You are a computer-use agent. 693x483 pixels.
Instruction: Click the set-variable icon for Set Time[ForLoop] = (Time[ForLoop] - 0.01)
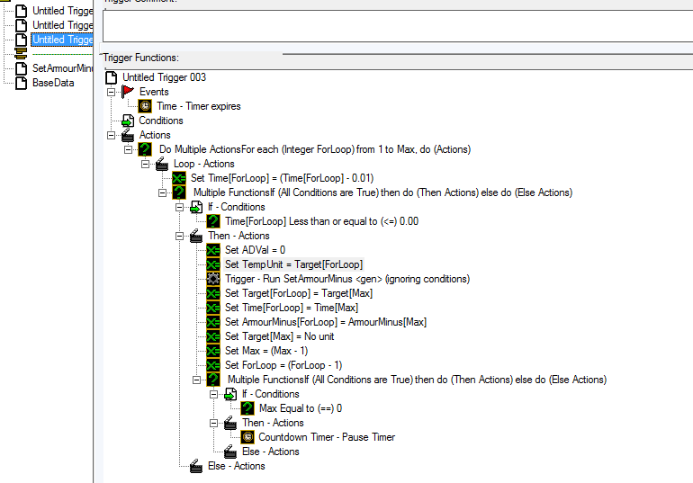179,178
